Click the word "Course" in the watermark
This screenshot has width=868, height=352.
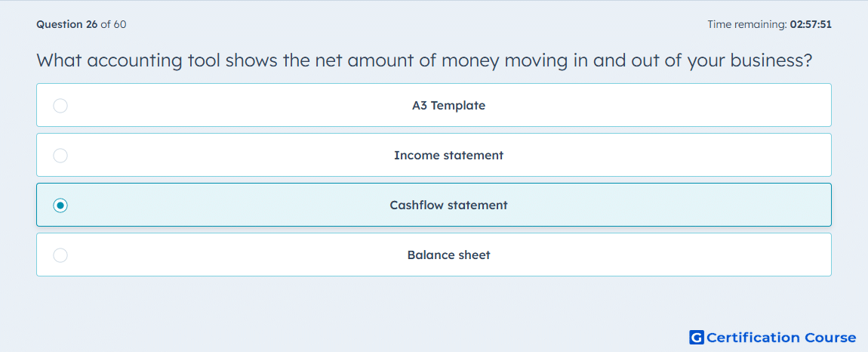(827, 337)
